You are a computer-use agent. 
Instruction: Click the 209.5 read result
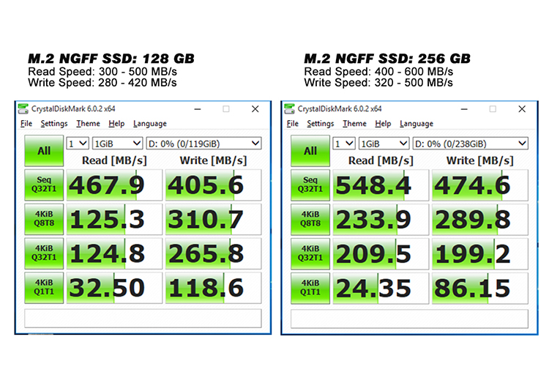(x=381, y=253)
